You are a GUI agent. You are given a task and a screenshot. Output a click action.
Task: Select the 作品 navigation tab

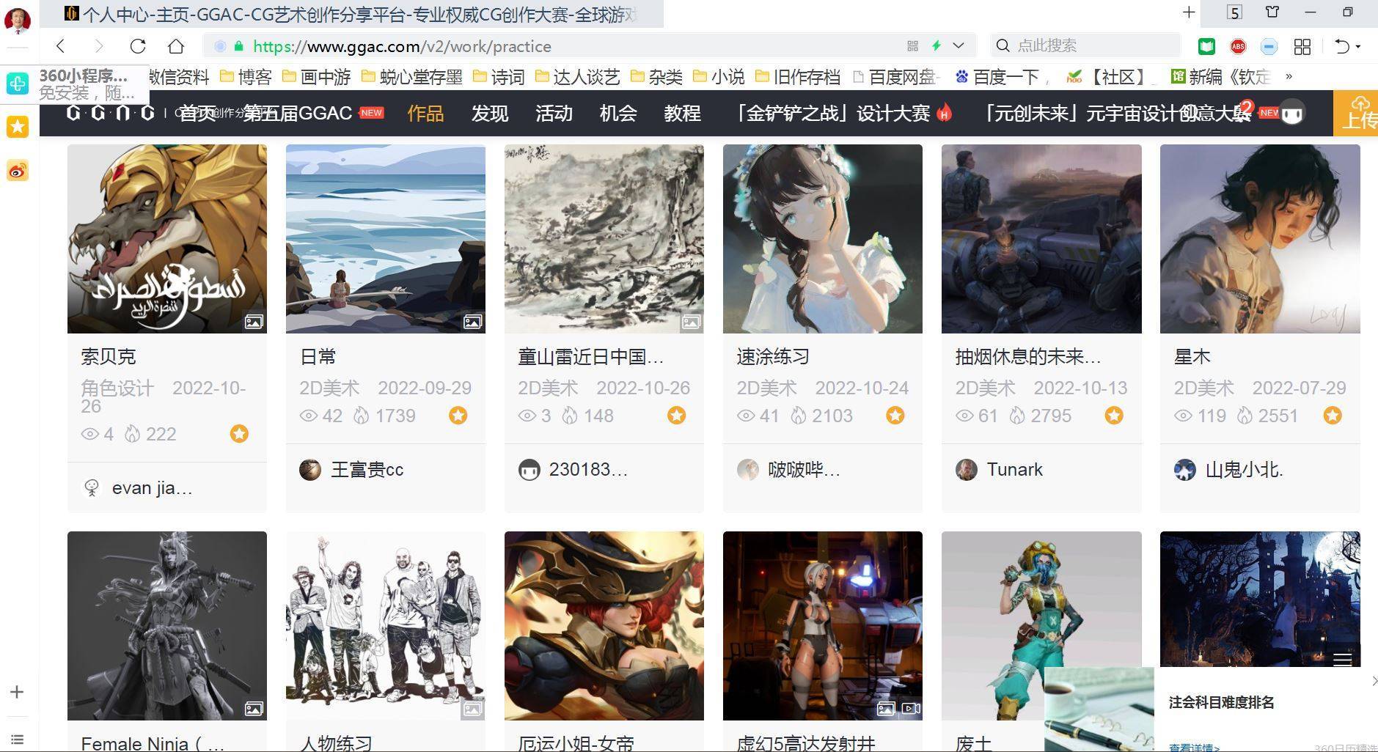tap(425, 113)
